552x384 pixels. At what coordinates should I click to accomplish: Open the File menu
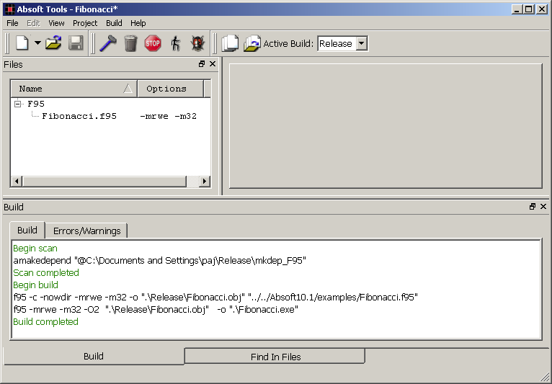coord(12,23)
